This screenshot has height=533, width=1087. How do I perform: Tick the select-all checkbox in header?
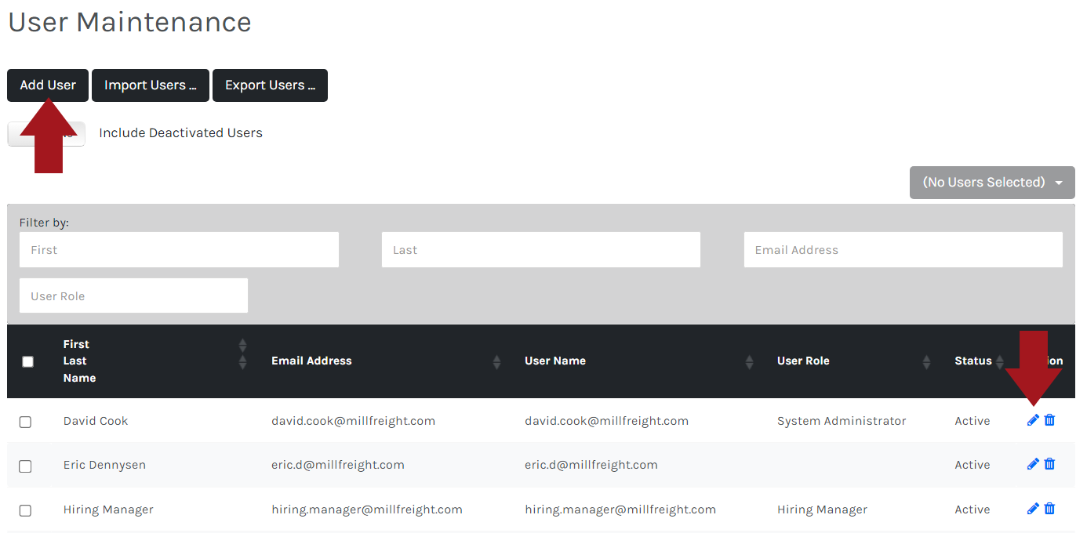click(28, 361)
